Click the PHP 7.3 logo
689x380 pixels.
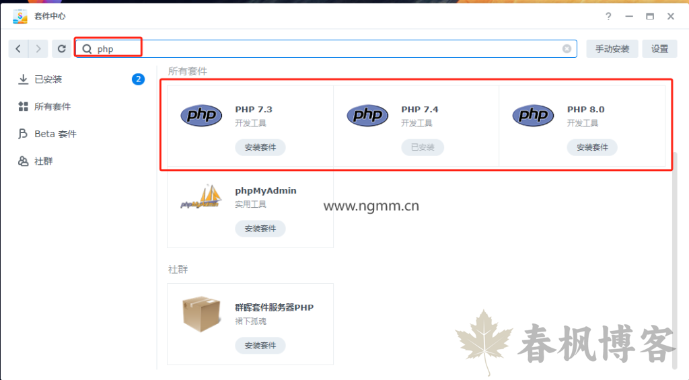click(x=201, y=116)
